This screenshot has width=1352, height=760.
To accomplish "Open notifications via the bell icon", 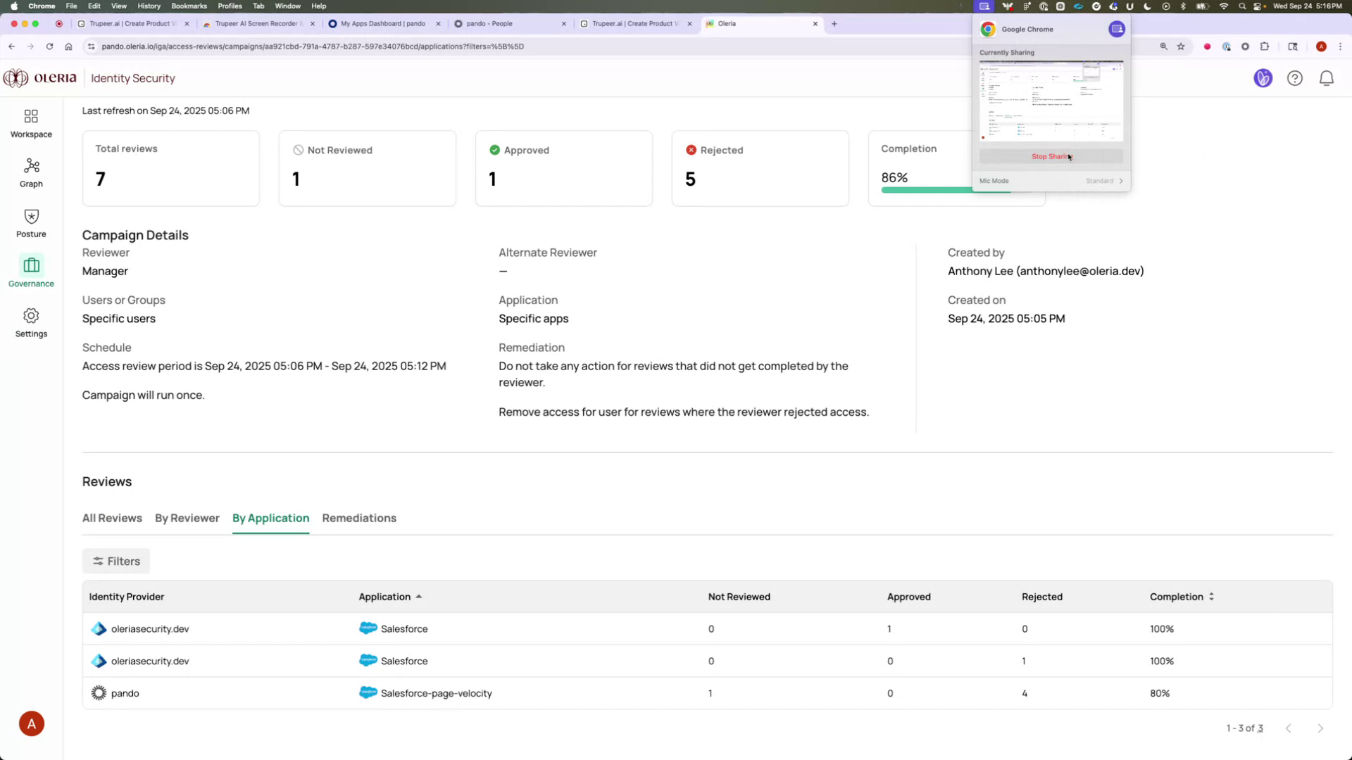I will (1327, 78).
